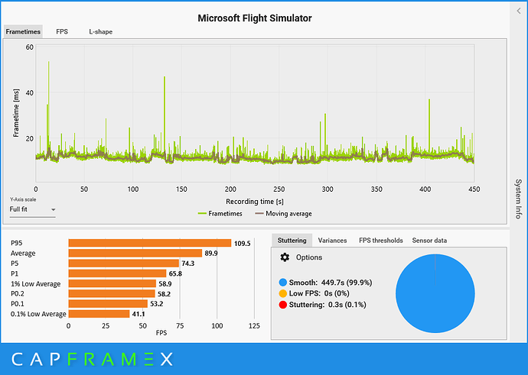
Task: Click the P0.2 orange bar
Action: click(x=112, y=294)
